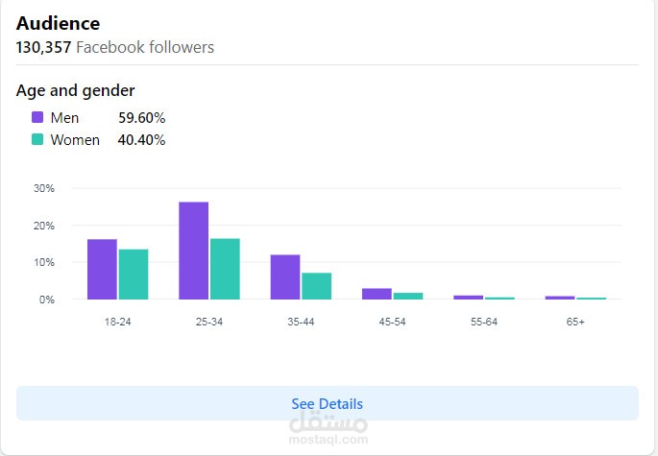This screenshot has height=456, width=658.
Task: Click the Men bar for 25-34
Action: 193,251
